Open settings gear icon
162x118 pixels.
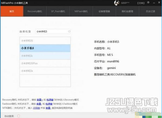tap(148, 3)
